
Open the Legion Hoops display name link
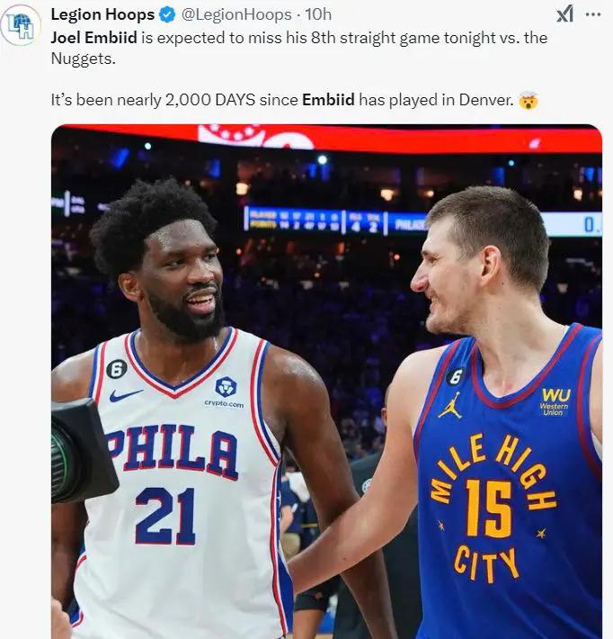[102, 14]
